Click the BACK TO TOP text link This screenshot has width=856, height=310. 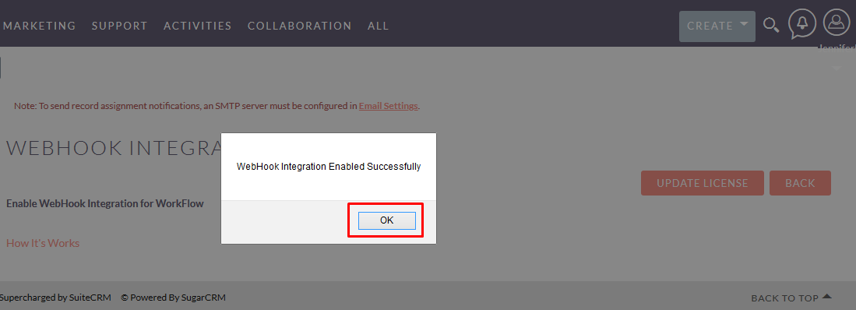[x=784, y=298]
